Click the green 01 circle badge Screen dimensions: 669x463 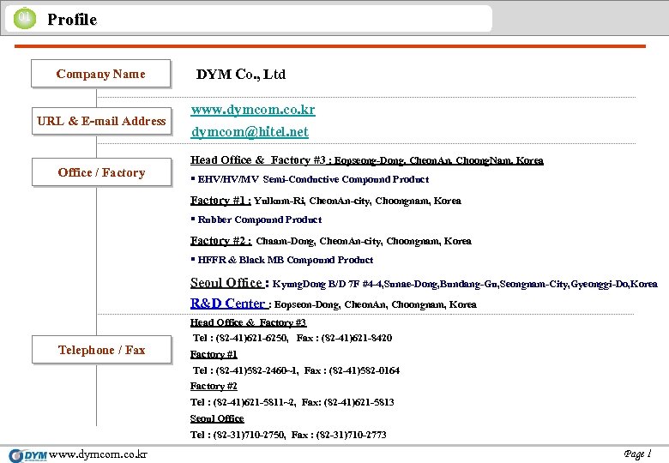(x=25, y=18)
